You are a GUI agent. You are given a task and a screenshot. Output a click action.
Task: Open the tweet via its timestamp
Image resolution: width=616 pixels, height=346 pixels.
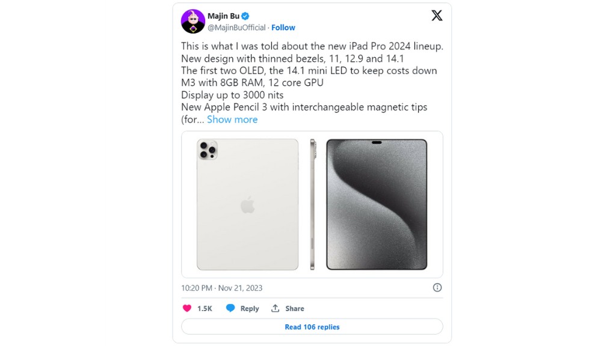(223, 288)
